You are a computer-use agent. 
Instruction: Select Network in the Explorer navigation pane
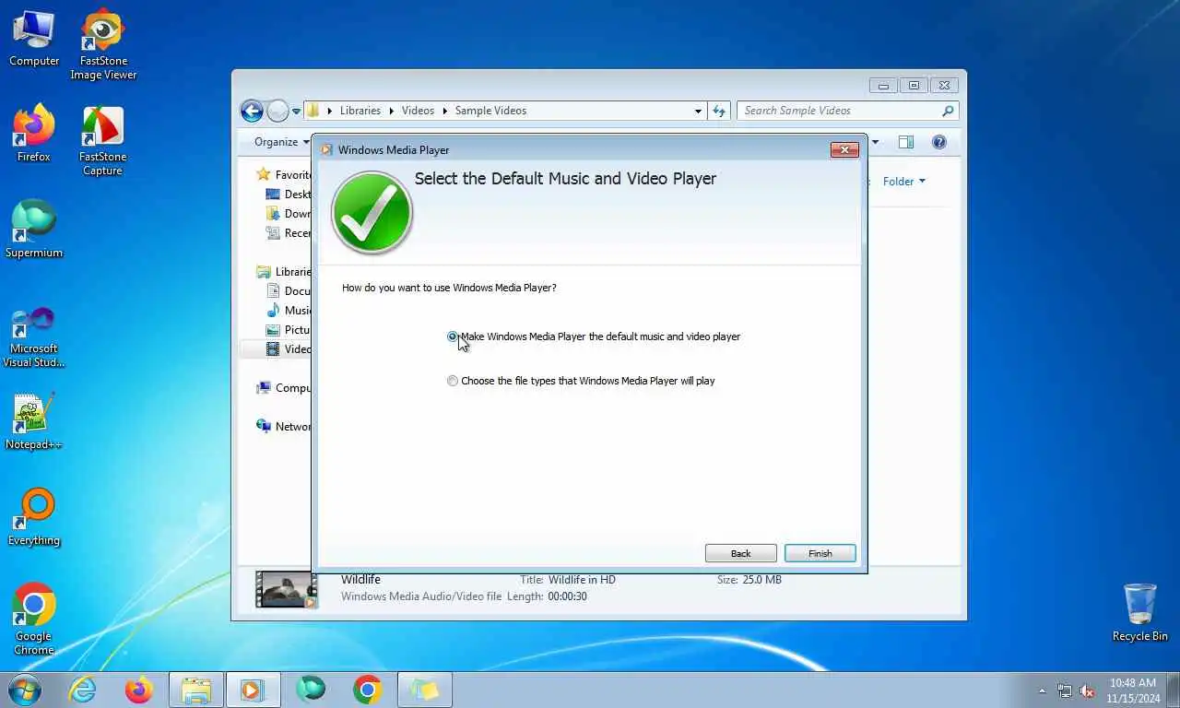click(283, 427)
